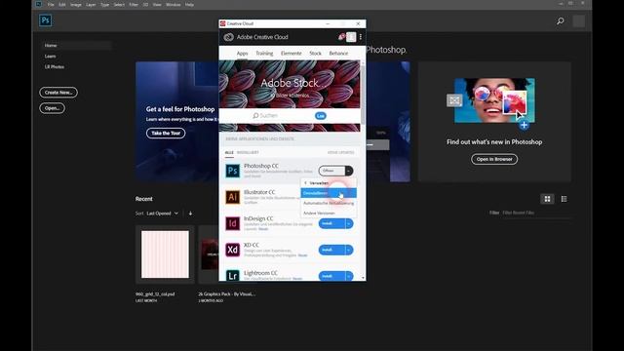Click the Open in Browser button
Image resolution: width=624 pixels, height=351 pixels.
click(x=494, y=159)
